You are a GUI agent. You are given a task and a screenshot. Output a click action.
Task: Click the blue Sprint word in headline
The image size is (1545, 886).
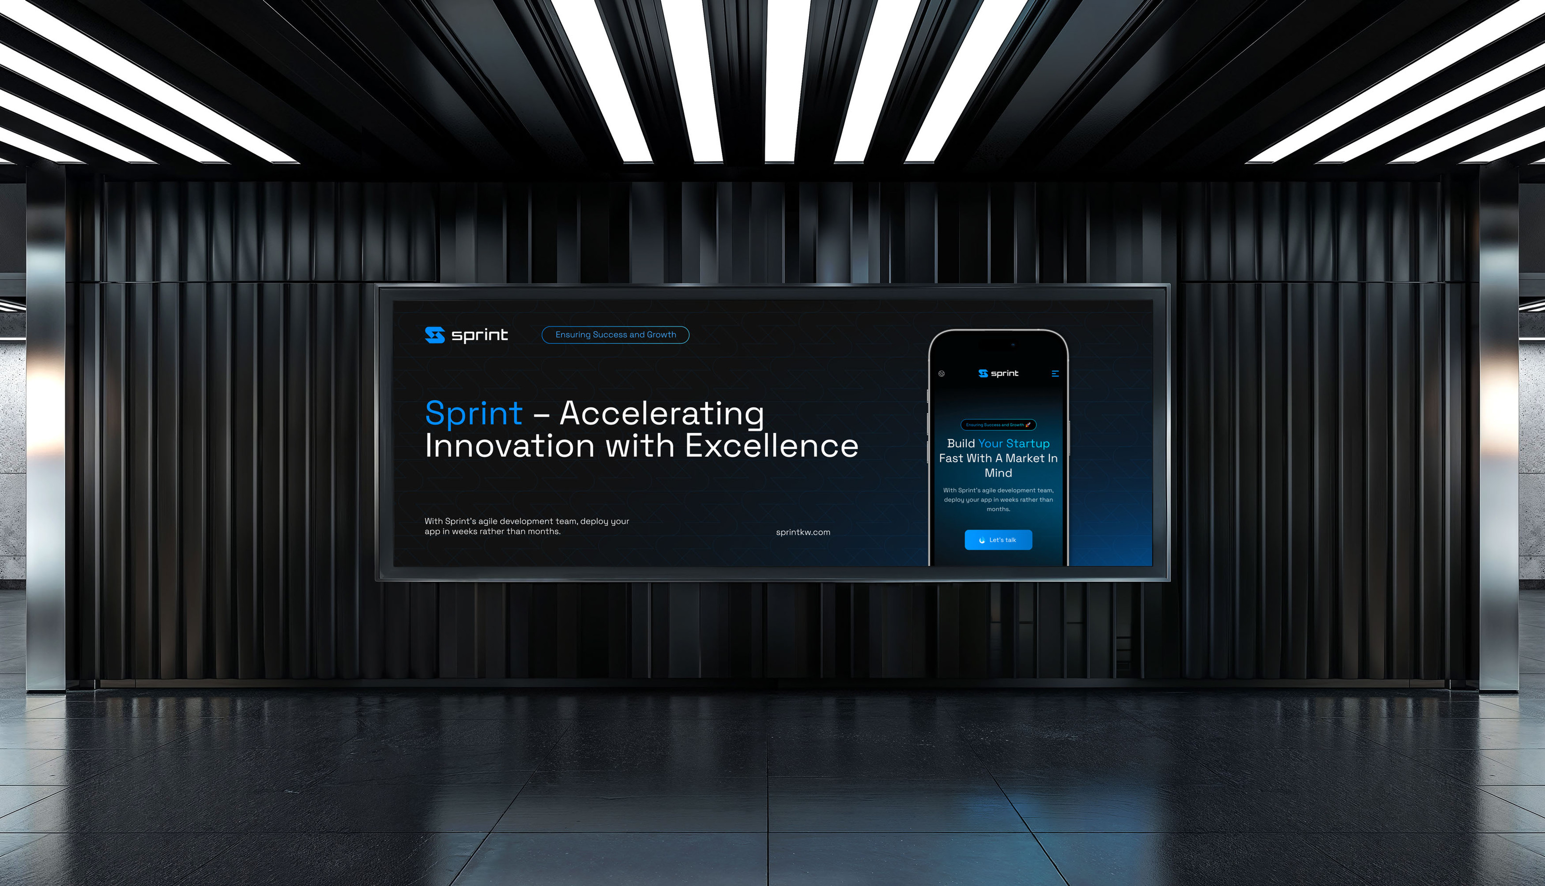pos(474,413)
